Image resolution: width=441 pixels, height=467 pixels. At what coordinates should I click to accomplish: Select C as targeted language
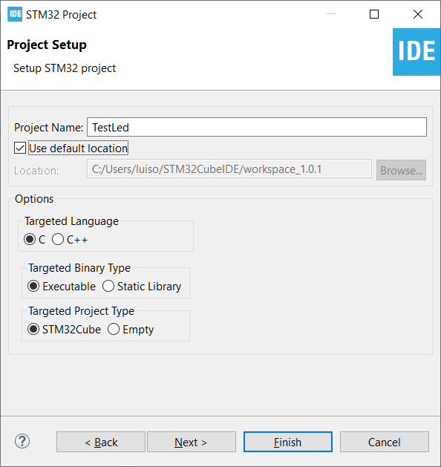30,240
